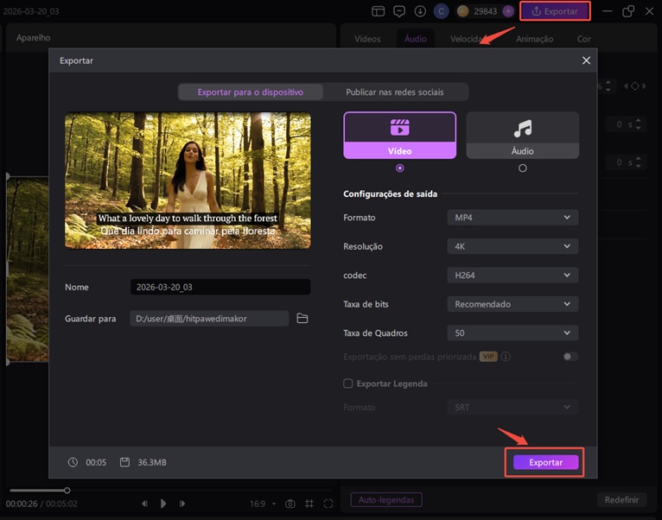Image resolution: width=662 pixels, height=520 pixels.
Task: Open the feedback message icon in title bar
Action: tap(399, 11)
